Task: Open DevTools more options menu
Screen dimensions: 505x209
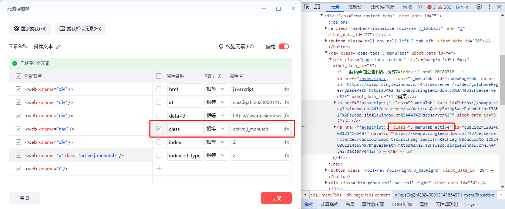Action: coord(490,7)
